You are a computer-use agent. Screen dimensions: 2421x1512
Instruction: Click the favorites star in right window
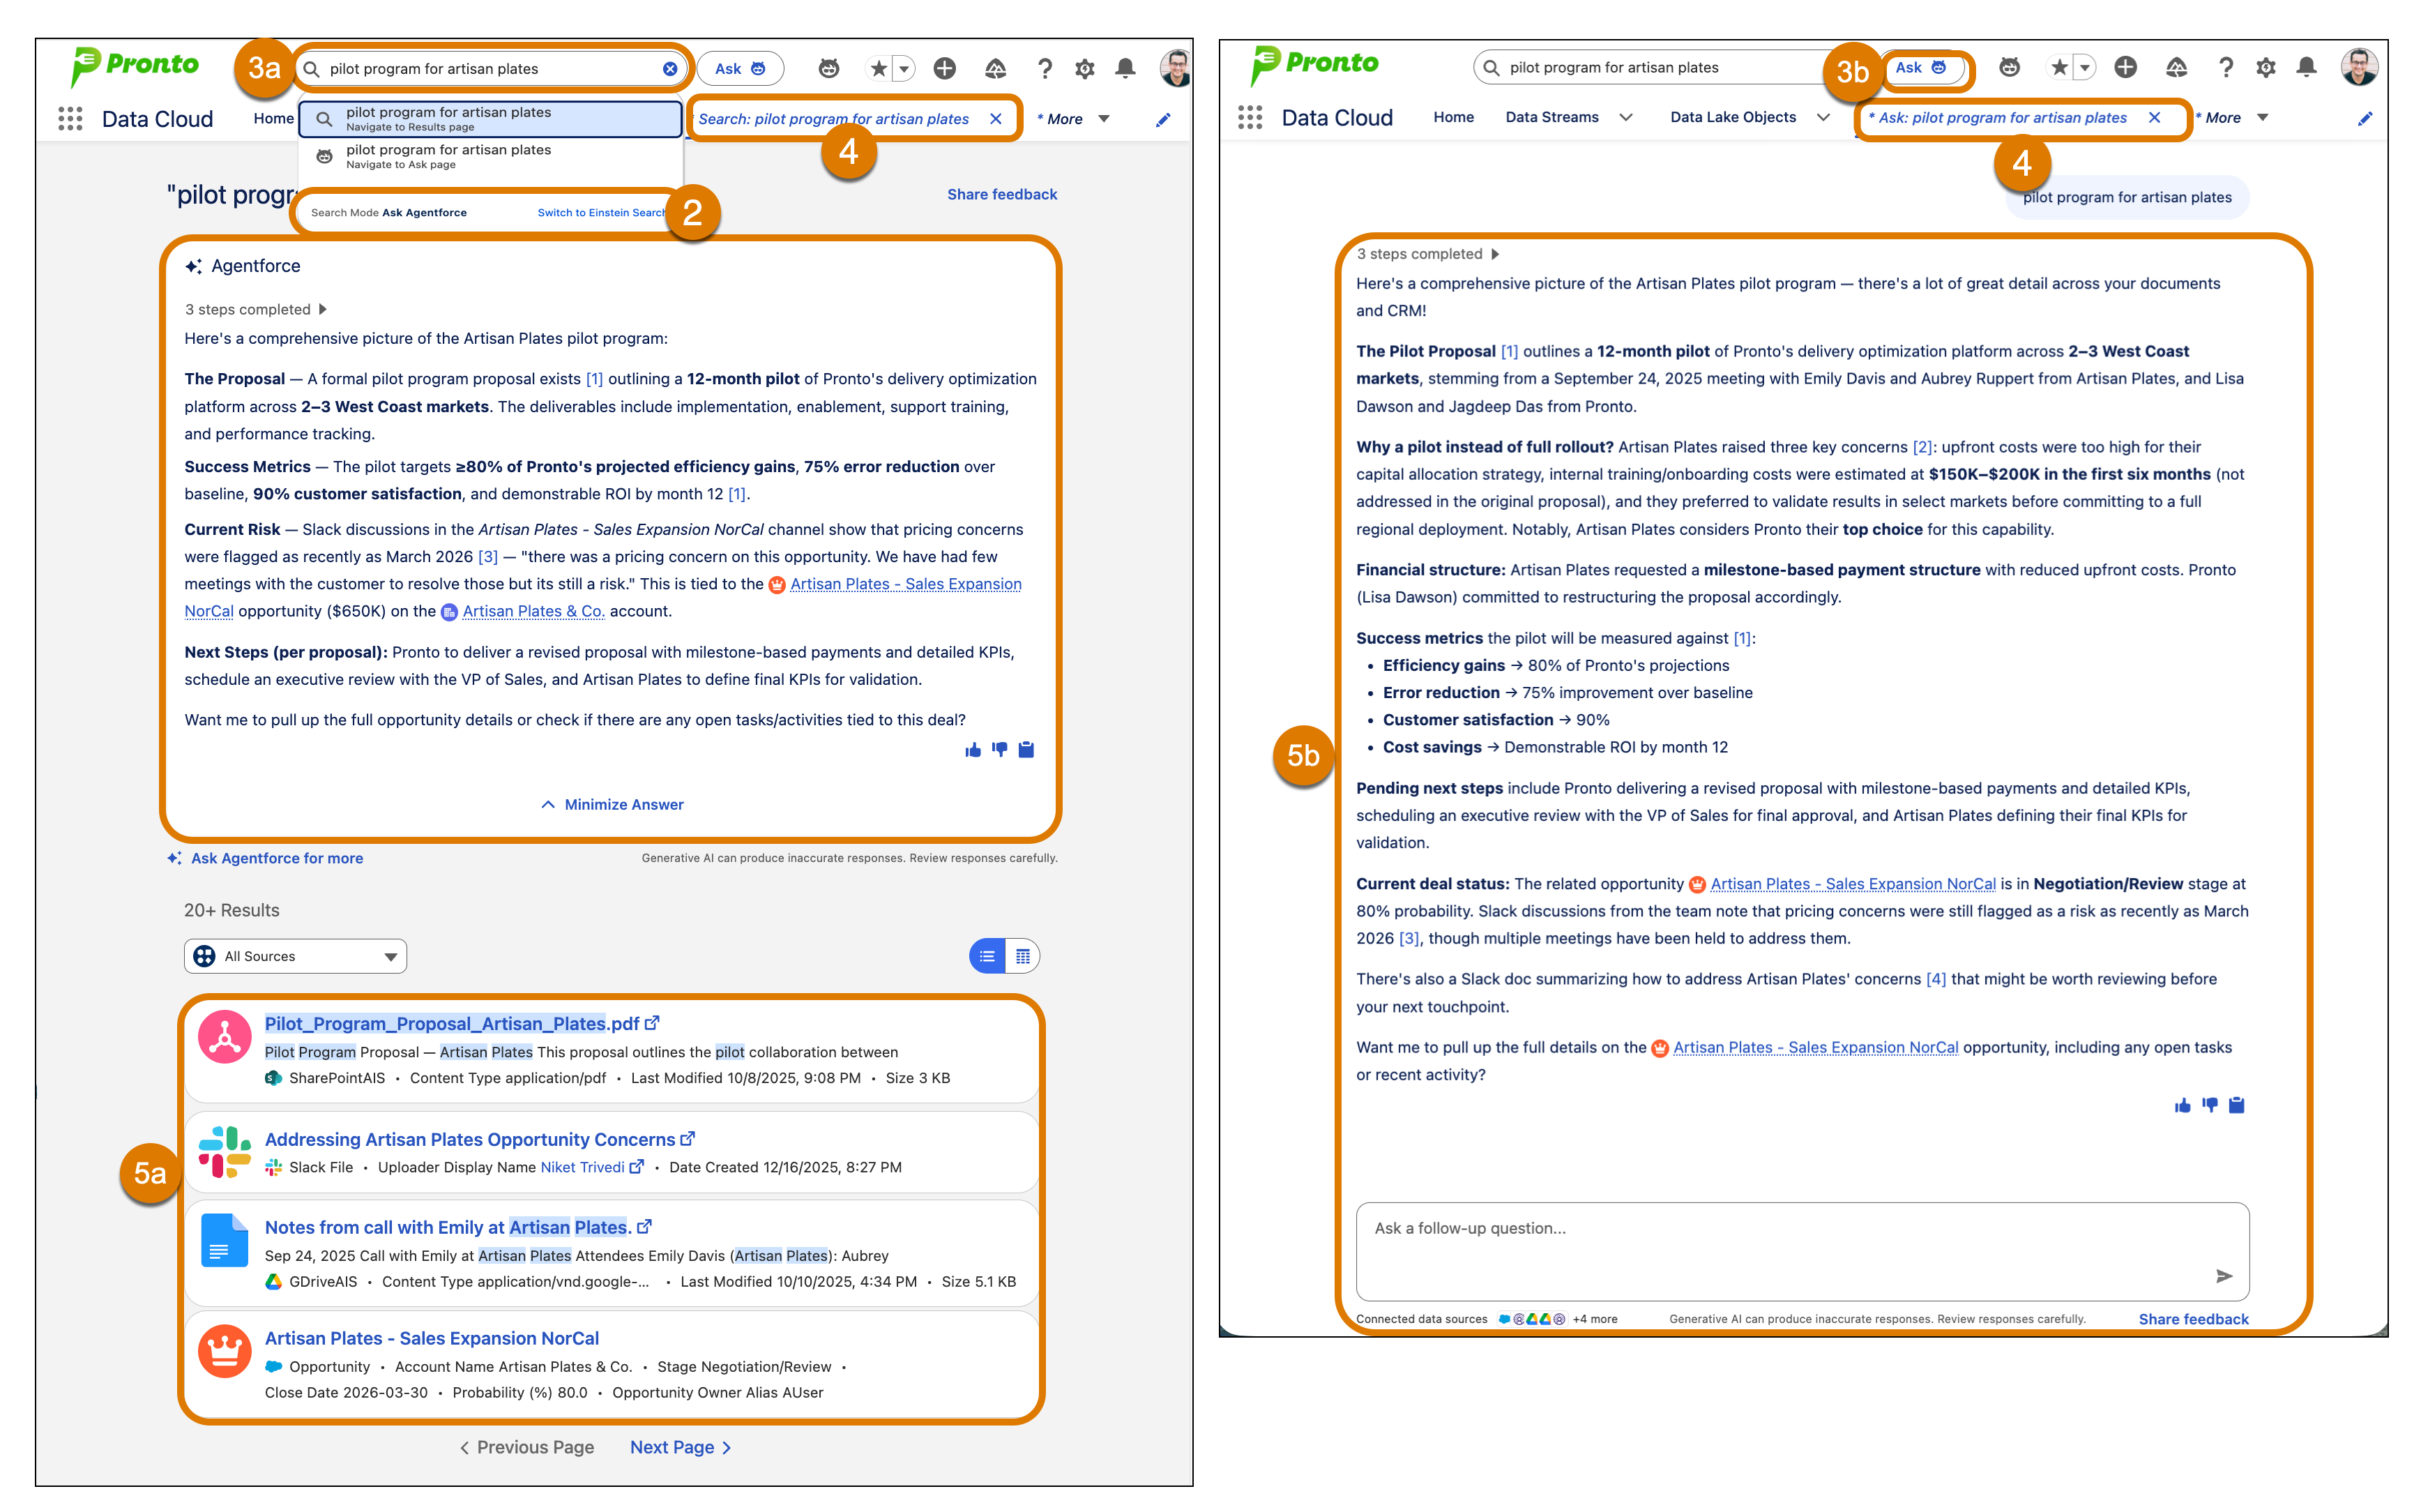[2058, 67]
